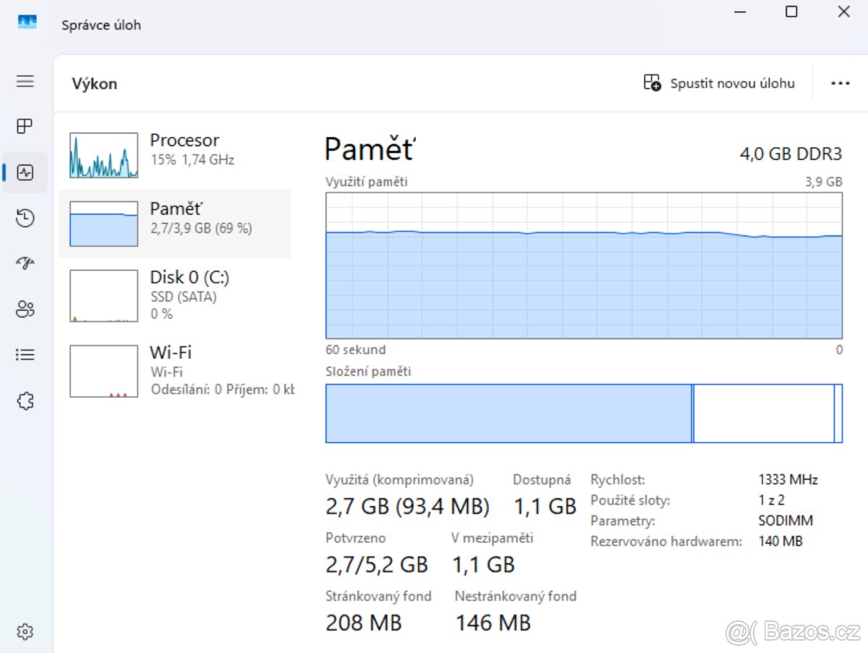
Task: Click the Task Manager app icon
Action: 27,24
